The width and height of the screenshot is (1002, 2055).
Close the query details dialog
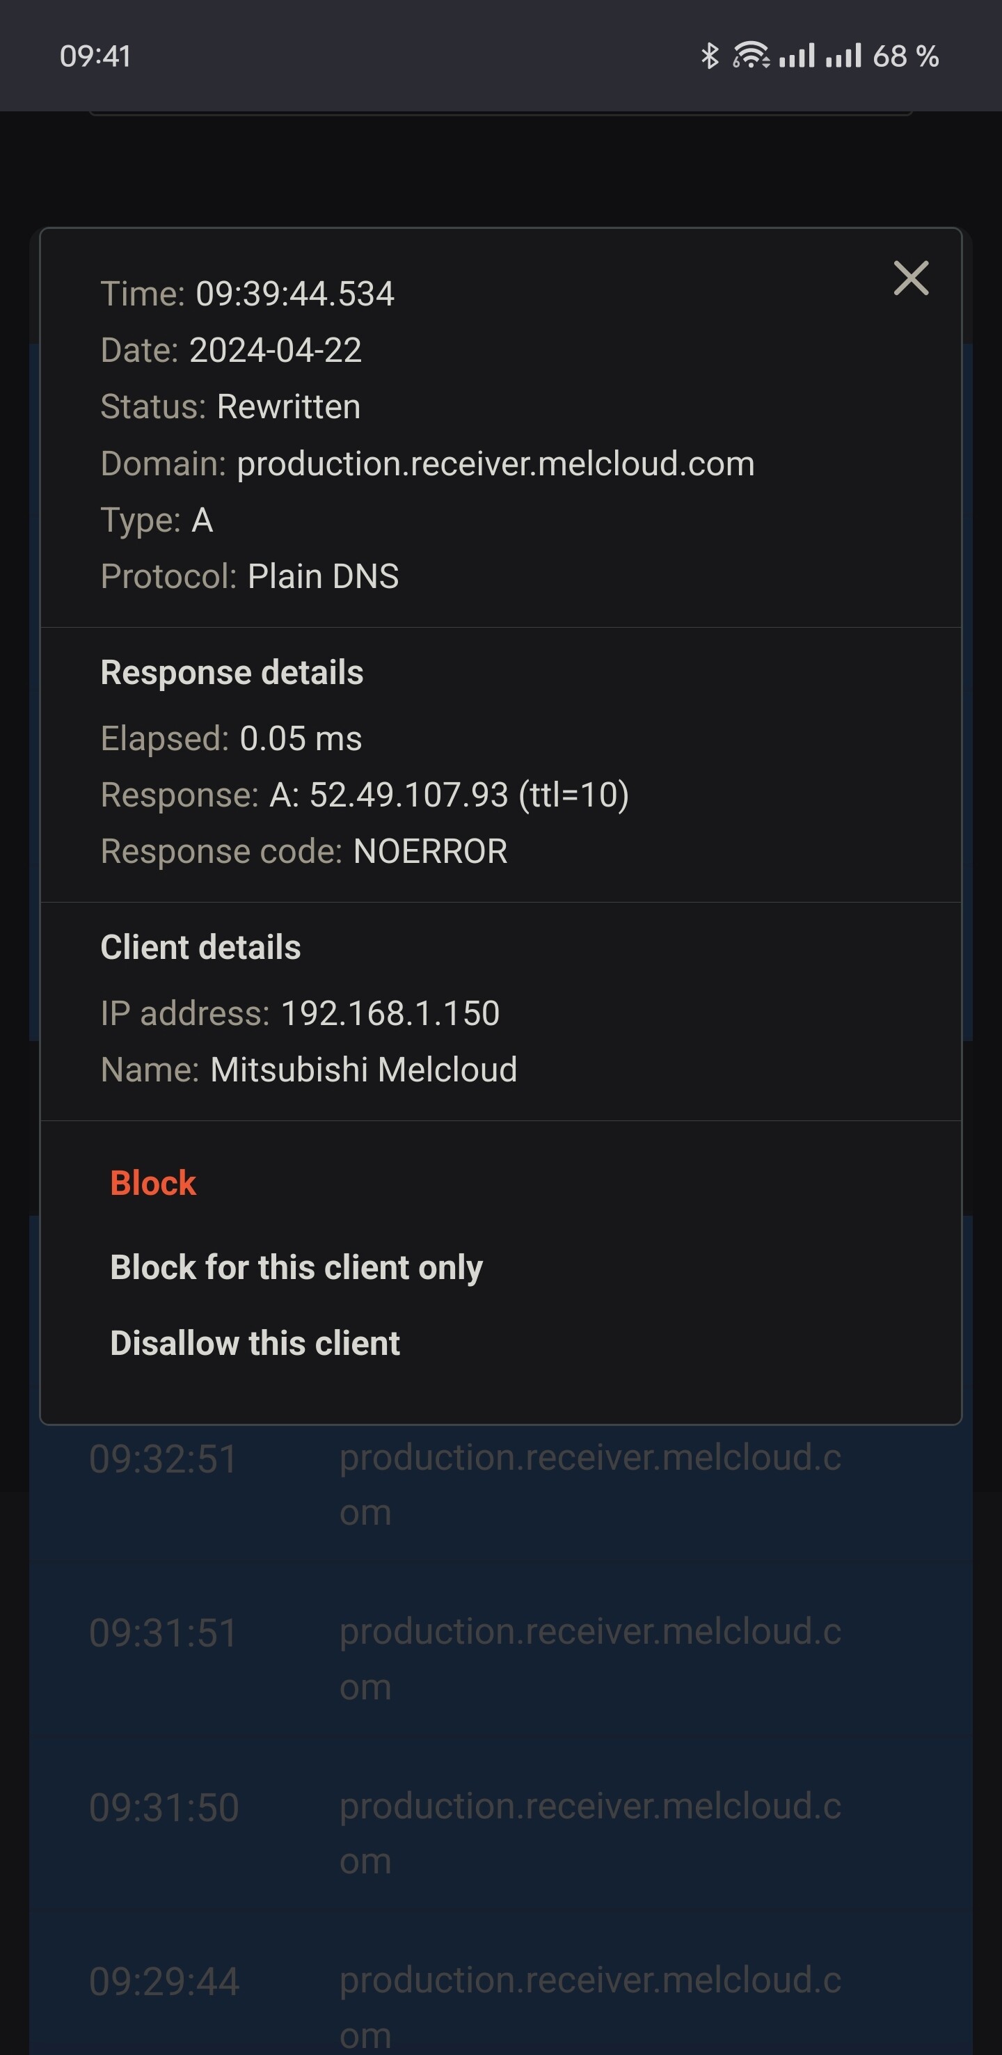pyautogui.click(x=912, y=278)
